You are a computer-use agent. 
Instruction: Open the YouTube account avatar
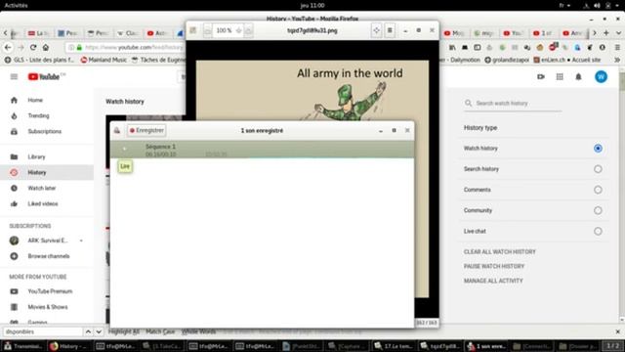tap(602, 76)
